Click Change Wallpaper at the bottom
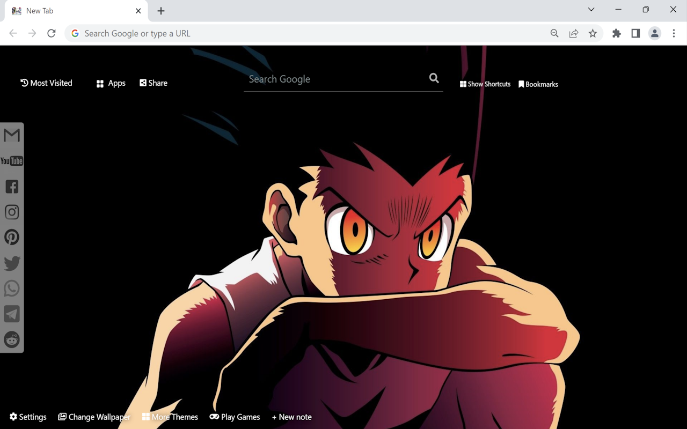This screenshot has height=429, width=687. coord(94,417)
